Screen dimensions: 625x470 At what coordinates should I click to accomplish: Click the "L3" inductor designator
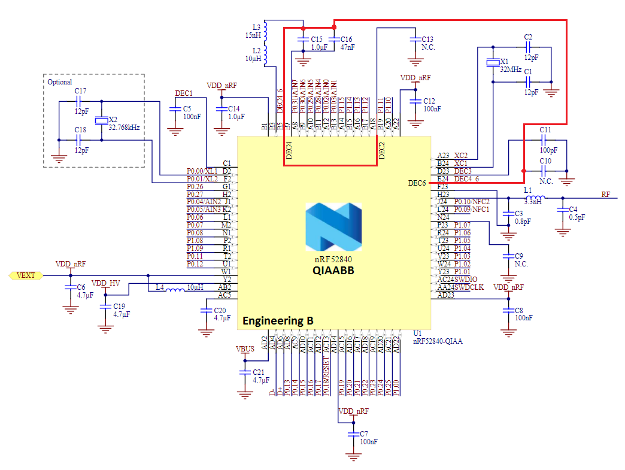click(x=256, y=27)
